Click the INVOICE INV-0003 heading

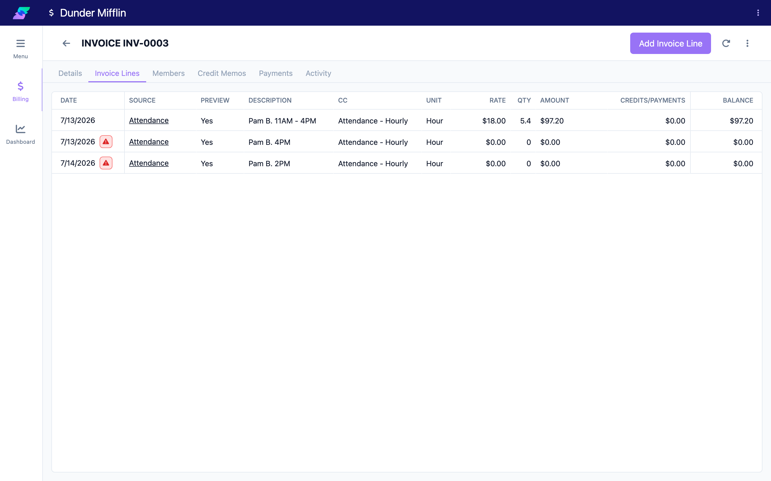coord(125,43)
